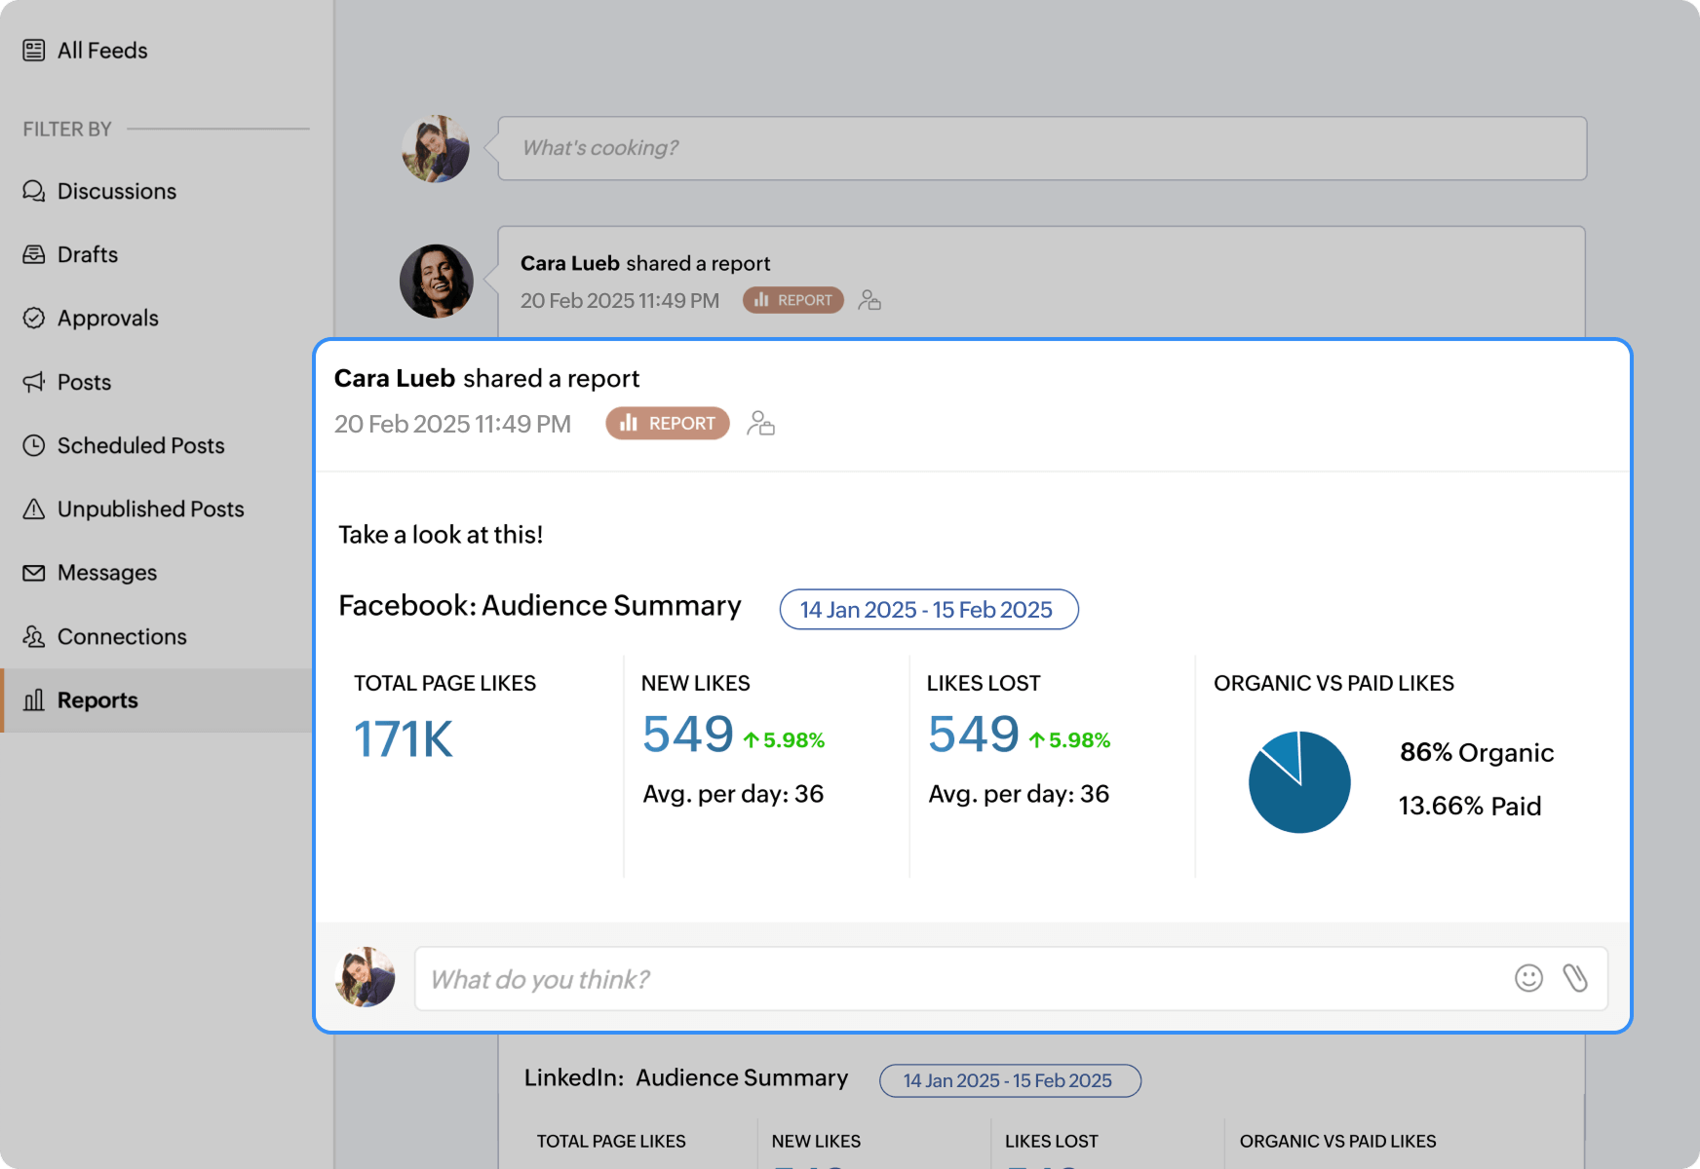Click the Organic vs Paid pie chart

point(1299,780)
